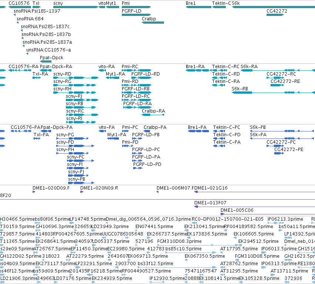Viewport: 315px width, 284px height.
Task: Select the Bre1-PA protein label
Action: coord(197,127)
